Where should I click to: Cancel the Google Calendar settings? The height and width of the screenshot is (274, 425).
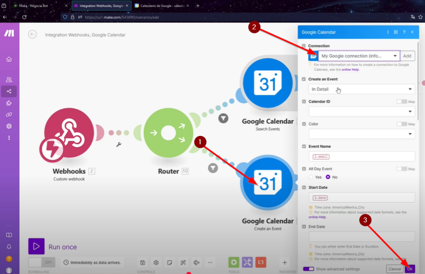coord(395,269)
